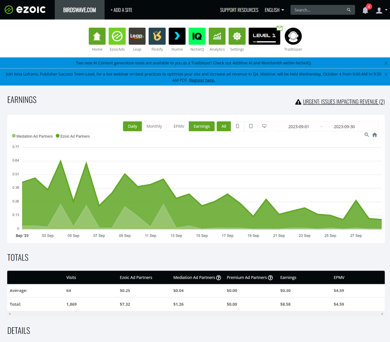Click total Mediation value $1.26
Viewport: 390px width, 342px height.
click(178, 304)
